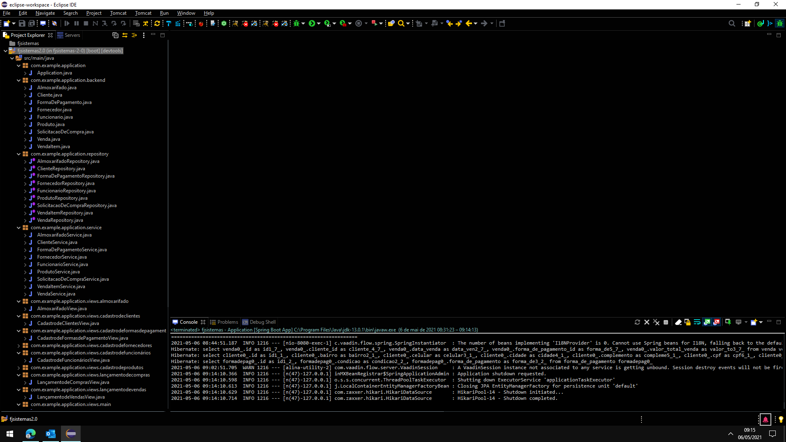Click Pin Console icon

pos(728,322)
